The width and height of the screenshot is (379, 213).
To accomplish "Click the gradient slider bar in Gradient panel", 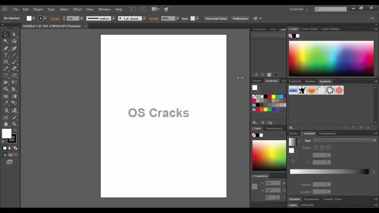I will [x=329, y=172].
